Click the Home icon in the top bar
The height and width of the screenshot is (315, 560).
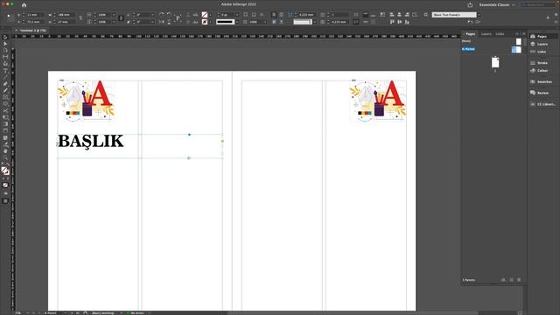[24, 5]
